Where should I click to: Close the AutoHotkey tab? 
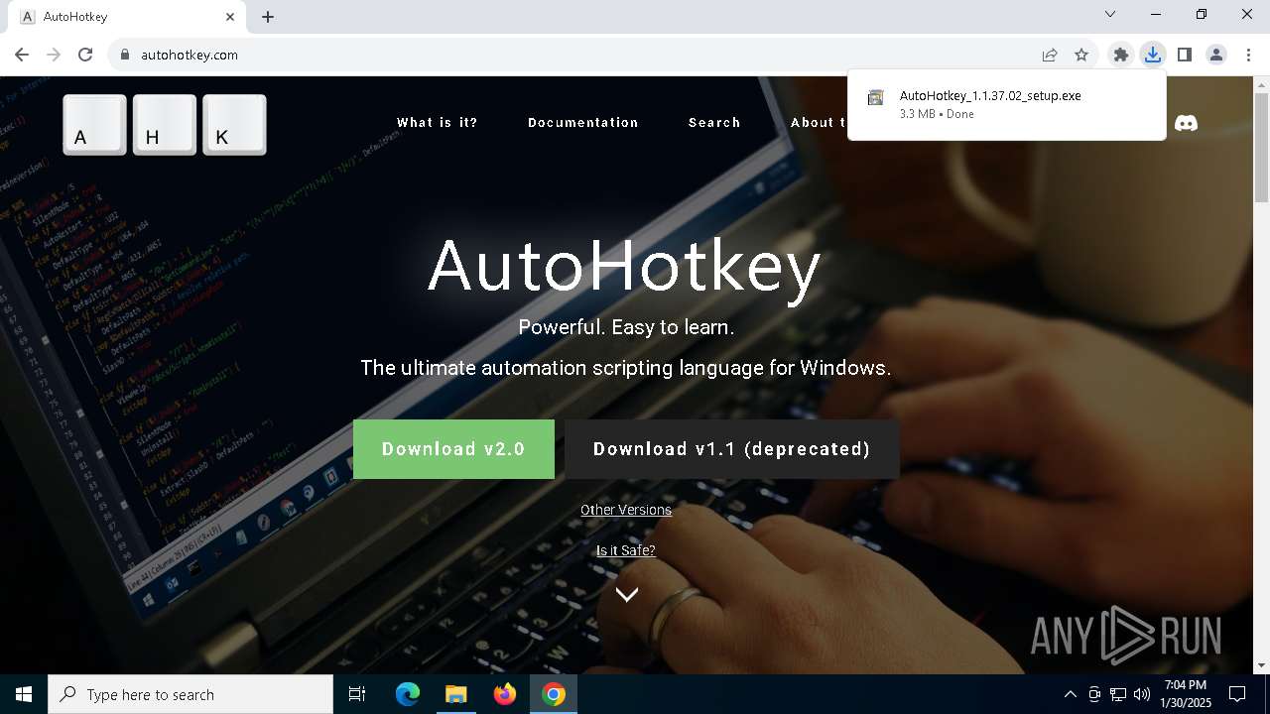tap(230, 17)
